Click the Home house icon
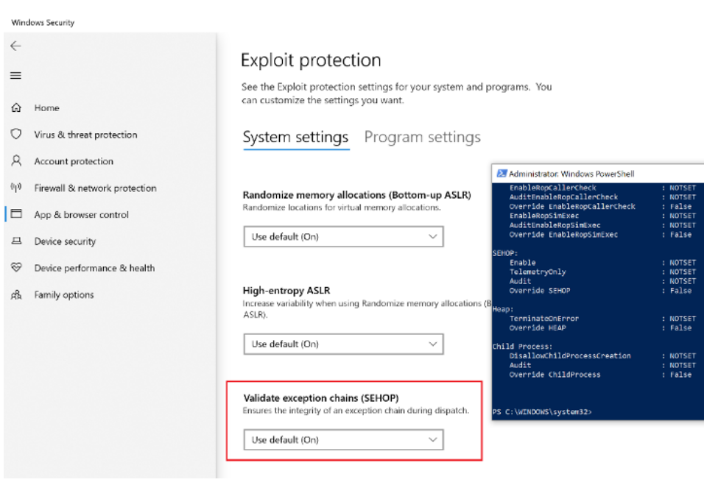The height and width of the screenshot is (485, 707). [15, 108]
